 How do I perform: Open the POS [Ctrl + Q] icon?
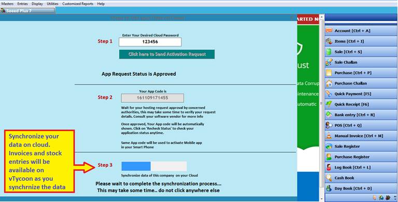point(329,126)
